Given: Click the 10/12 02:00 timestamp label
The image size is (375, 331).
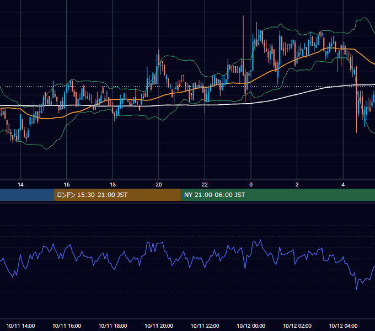Looking at the screenshot, I should pos(297,325).
